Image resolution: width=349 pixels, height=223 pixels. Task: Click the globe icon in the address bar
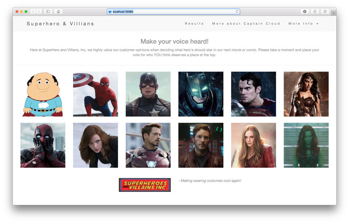[x=110, y=12]
